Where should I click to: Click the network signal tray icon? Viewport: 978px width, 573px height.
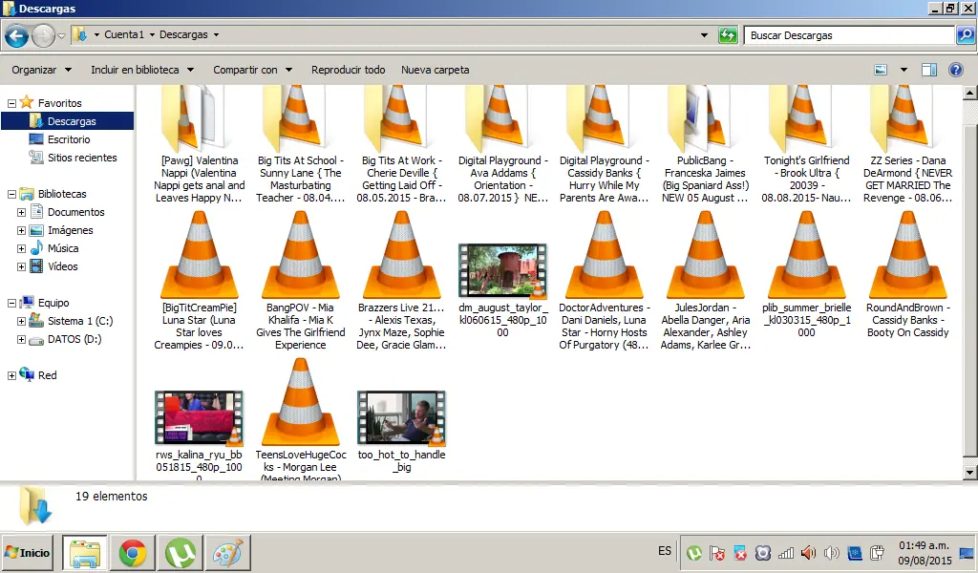[786, 553]
